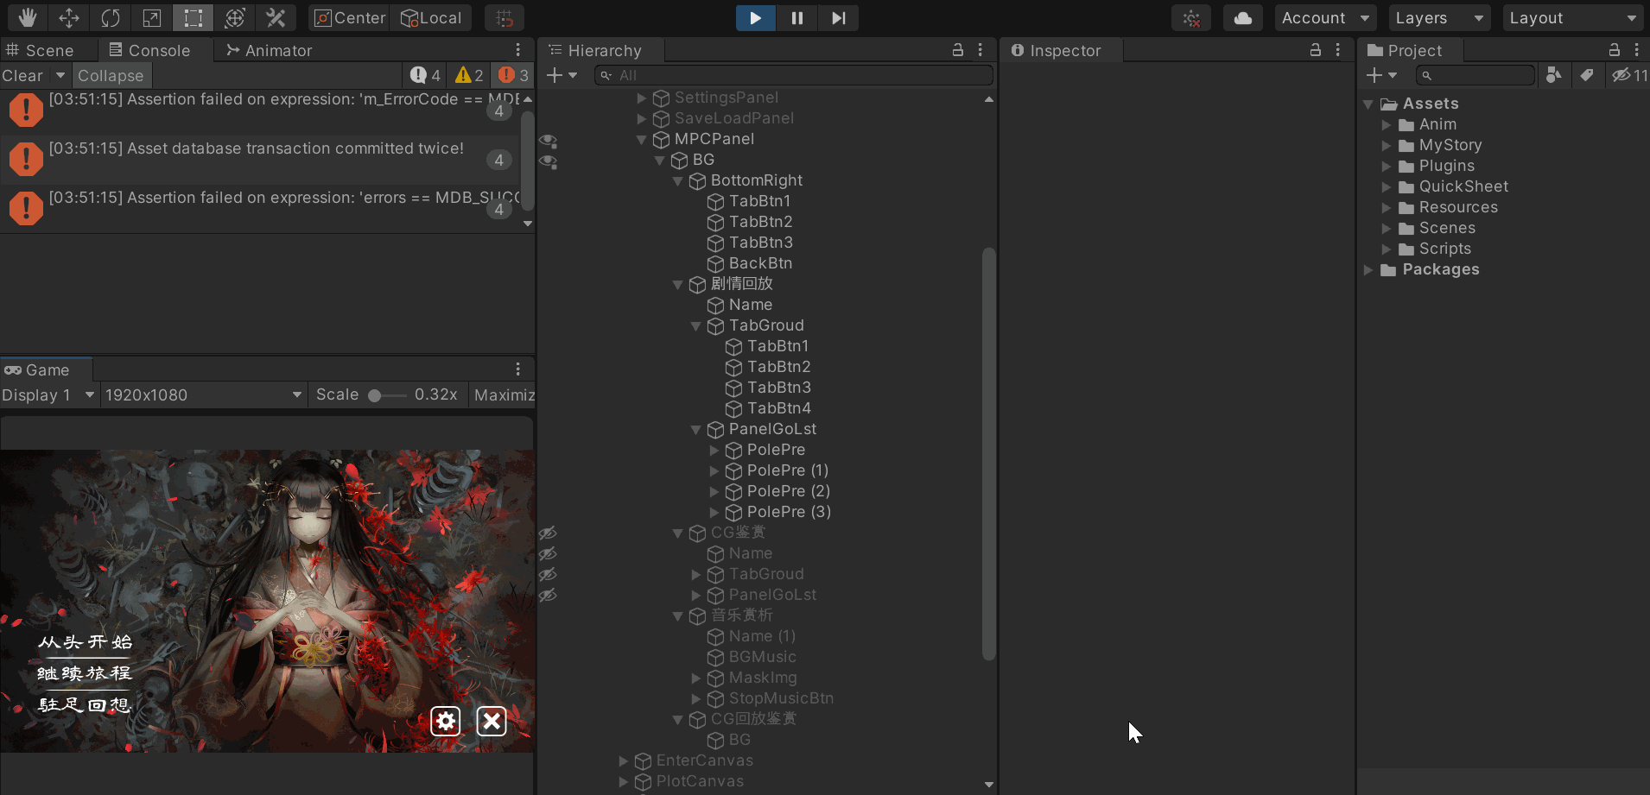Click the X button in Game view
The height and width of the screenshot is (795, 1650).
[492, 721]
